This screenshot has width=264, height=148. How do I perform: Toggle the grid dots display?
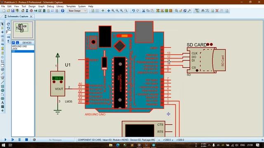tap(97, 11)
